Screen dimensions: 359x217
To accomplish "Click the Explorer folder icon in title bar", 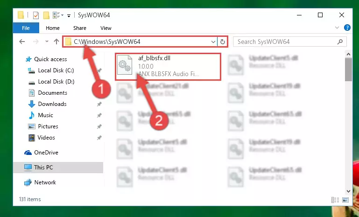I will [21, 15].
